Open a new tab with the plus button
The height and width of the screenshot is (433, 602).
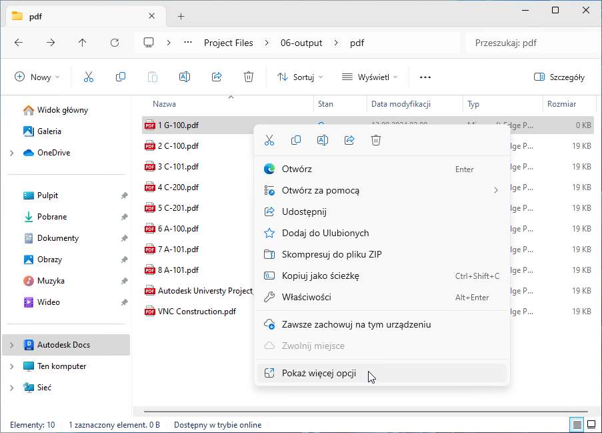181,16
